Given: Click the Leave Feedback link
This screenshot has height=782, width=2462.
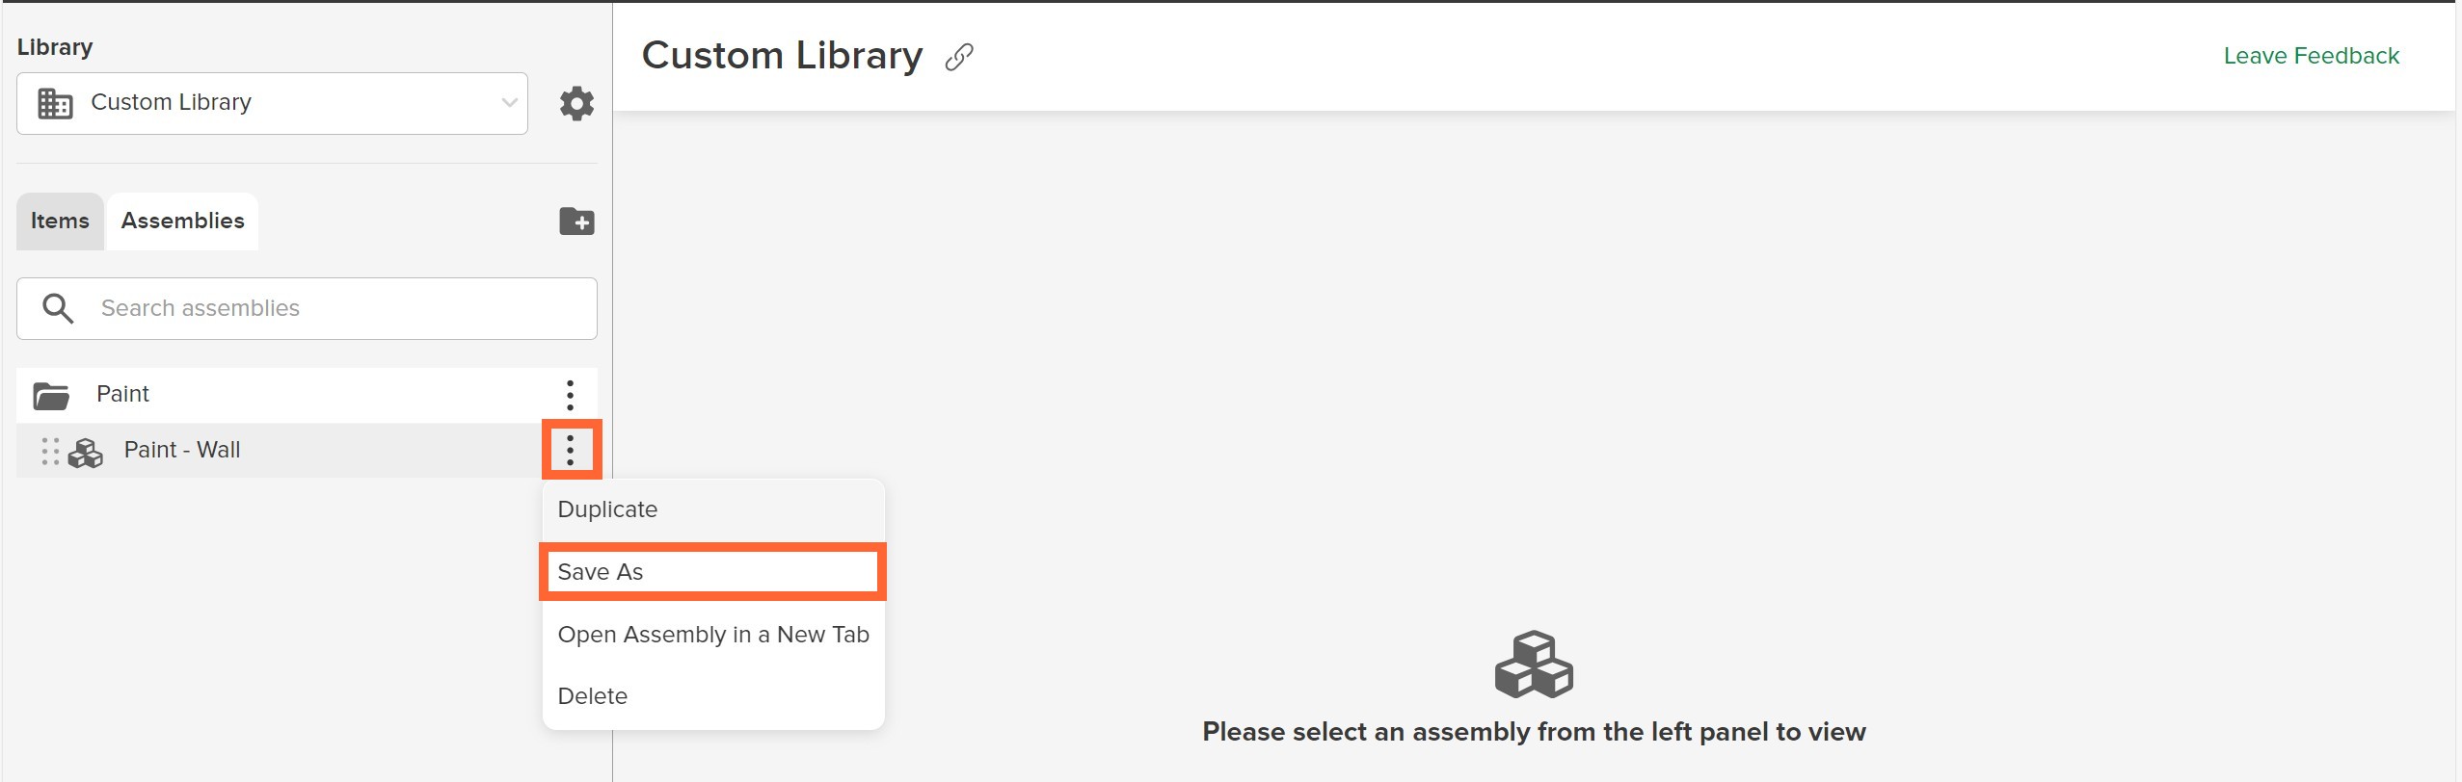Looking at the screenshot, I should click(2311, 56).
